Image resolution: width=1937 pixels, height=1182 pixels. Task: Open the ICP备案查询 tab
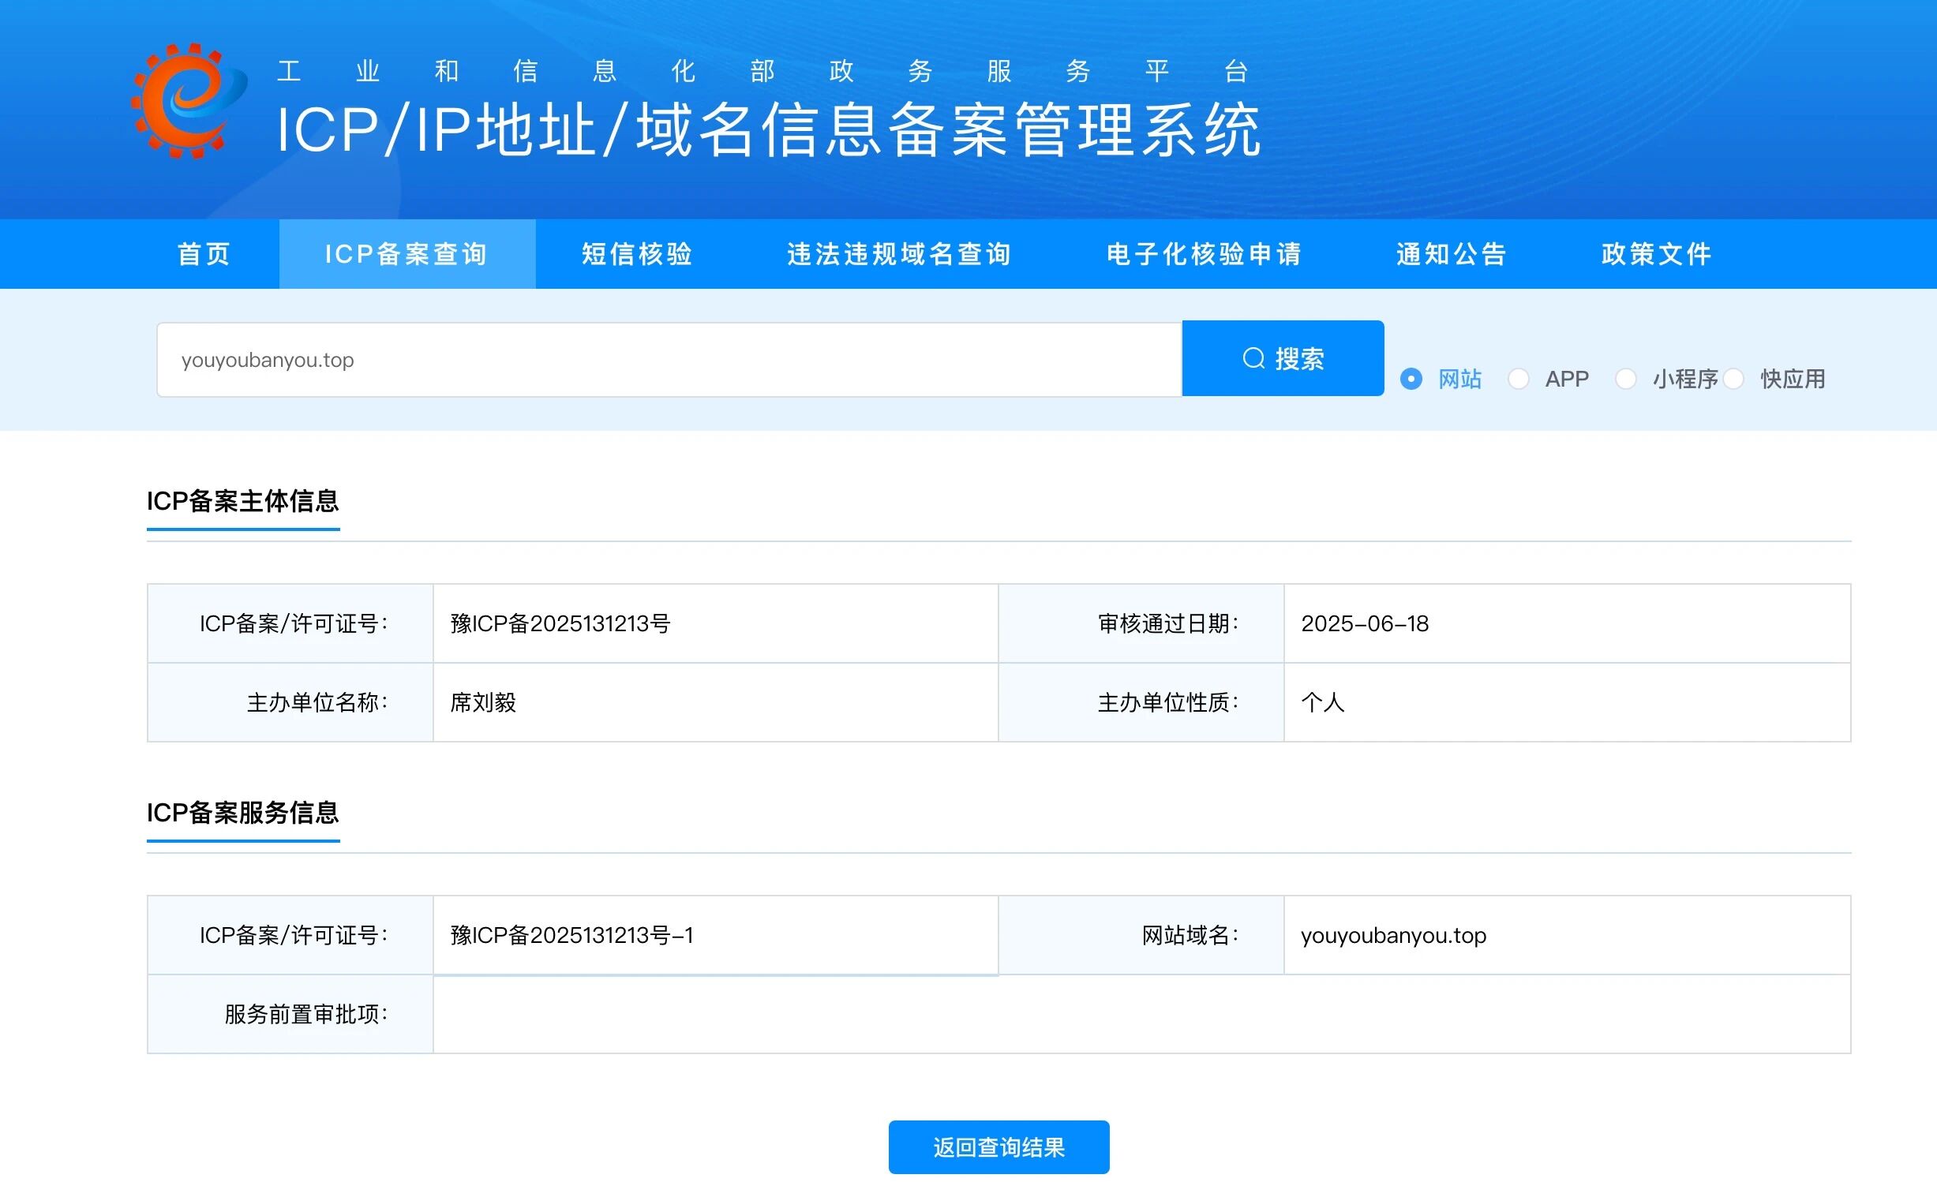407,254
